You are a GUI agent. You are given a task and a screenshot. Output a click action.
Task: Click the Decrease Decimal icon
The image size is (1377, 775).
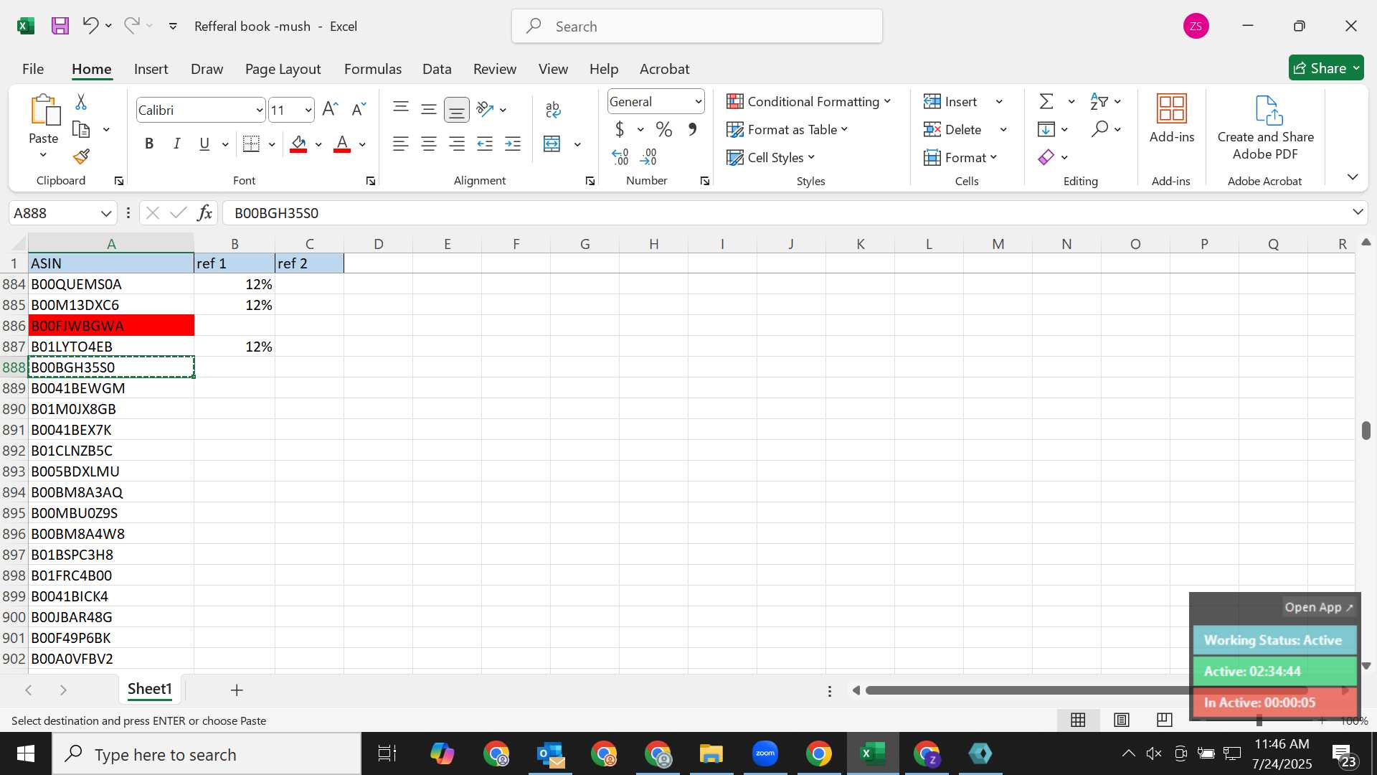[648, 156]
